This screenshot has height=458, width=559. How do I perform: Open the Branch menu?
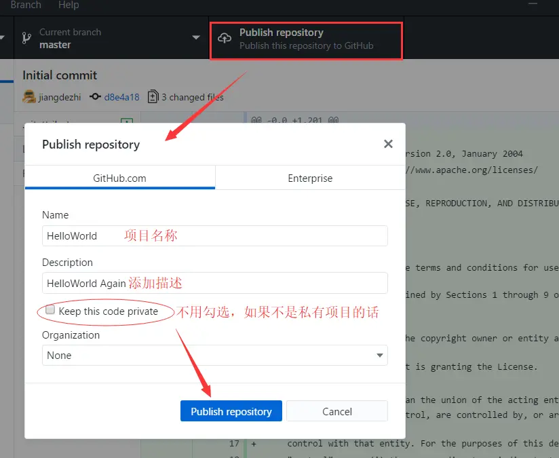coord(26,5)
